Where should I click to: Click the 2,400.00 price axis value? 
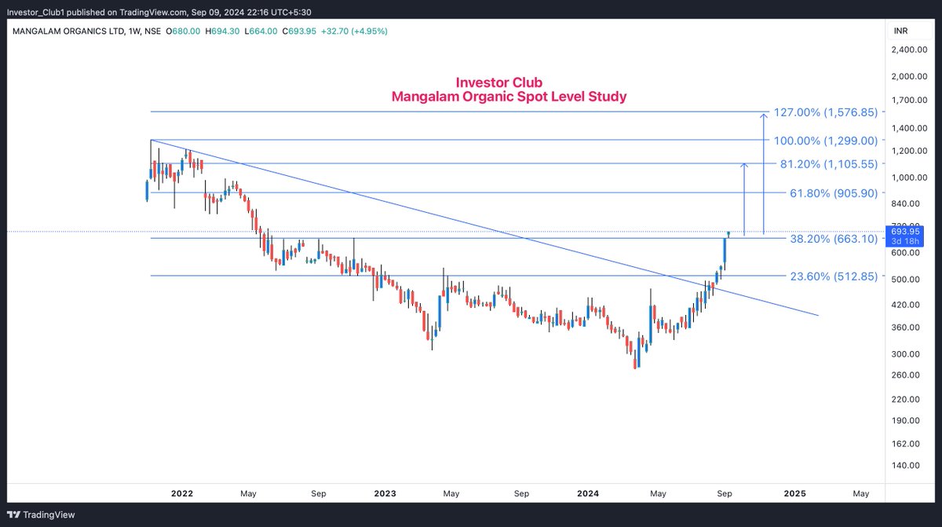click(x=911, y=49)
